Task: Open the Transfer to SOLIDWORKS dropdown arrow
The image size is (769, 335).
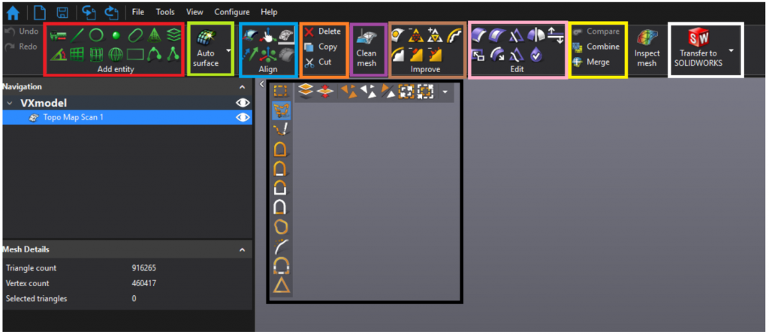Action: (731, 50)
